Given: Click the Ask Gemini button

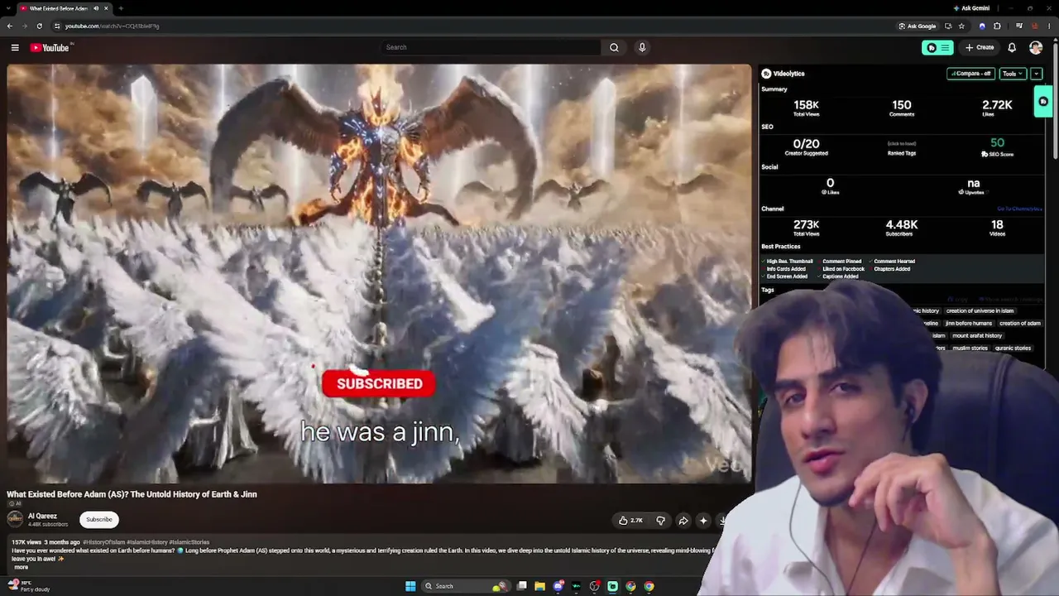Looking at the screenshot, I should point(971,8).
